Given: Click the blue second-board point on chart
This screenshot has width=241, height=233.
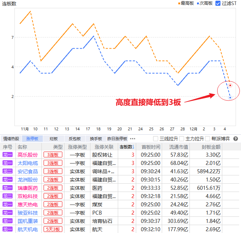Looking at the screenshot, I should click(230, 98).
